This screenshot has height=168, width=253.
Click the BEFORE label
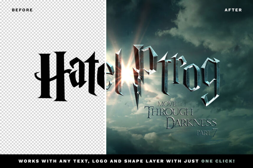pyautogui.click(x=22, y=10)
